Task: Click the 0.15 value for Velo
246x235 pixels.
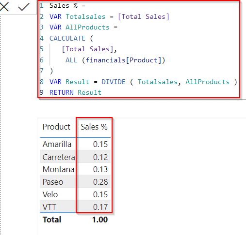Action: (x=100, y=194)
